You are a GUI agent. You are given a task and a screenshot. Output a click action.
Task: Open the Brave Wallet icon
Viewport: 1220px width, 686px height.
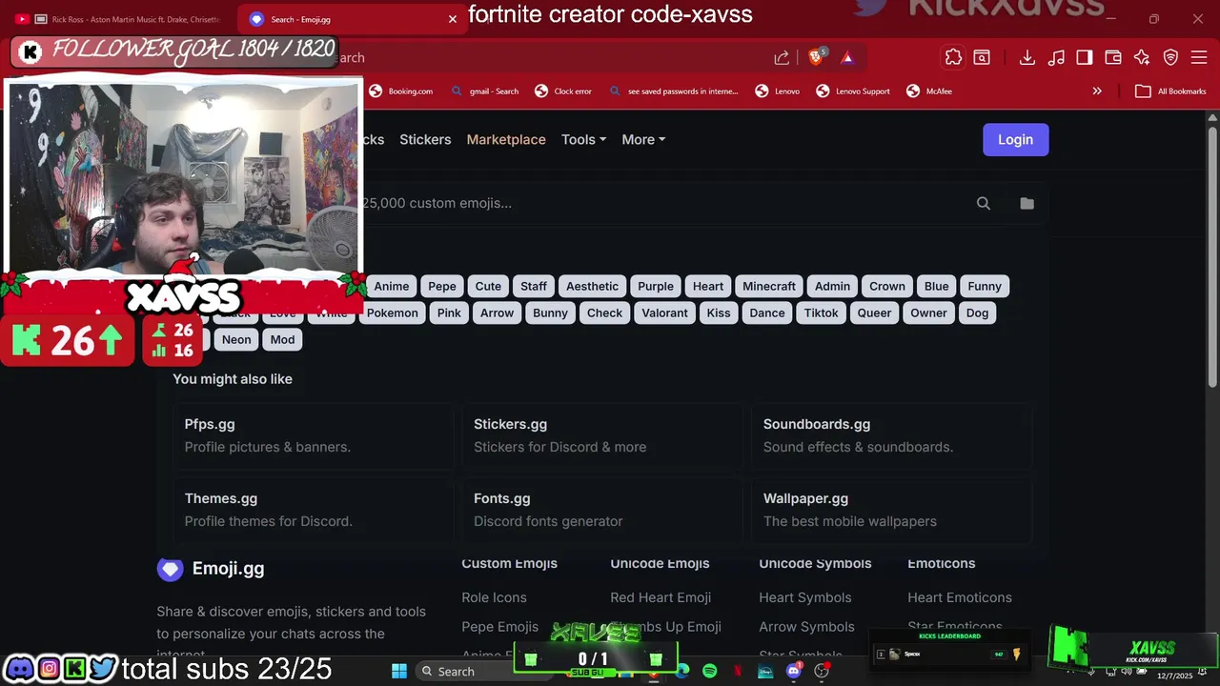[1113, 57]
